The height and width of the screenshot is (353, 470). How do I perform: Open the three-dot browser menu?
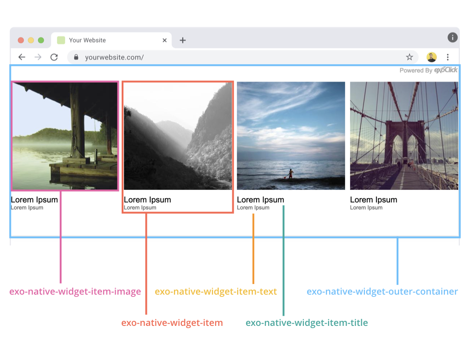448,57
